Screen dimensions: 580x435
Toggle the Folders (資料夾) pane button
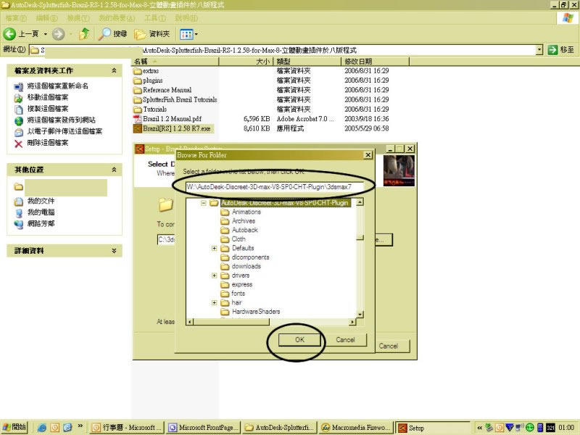pyautogui.click(x=152, y=34)
